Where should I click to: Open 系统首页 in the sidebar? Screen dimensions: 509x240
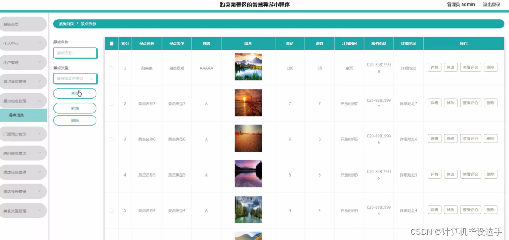(23, 24)
